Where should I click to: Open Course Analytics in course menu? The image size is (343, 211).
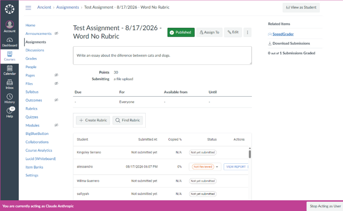(x=39, y=150)
